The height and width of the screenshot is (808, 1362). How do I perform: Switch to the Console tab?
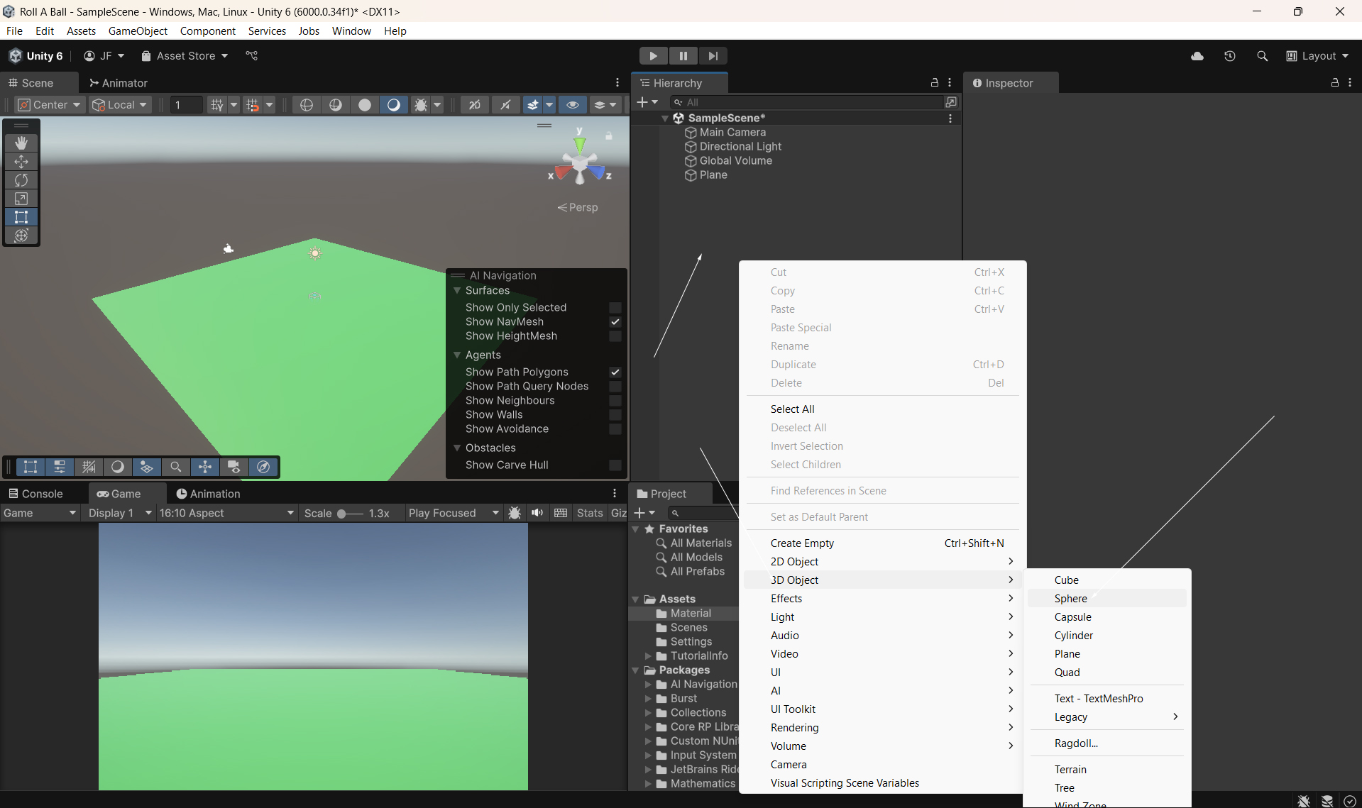coord(35,494)
